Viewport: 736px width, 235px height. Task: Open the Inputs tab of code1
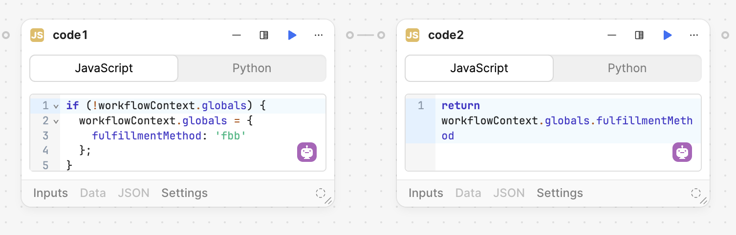click(50, 193)
